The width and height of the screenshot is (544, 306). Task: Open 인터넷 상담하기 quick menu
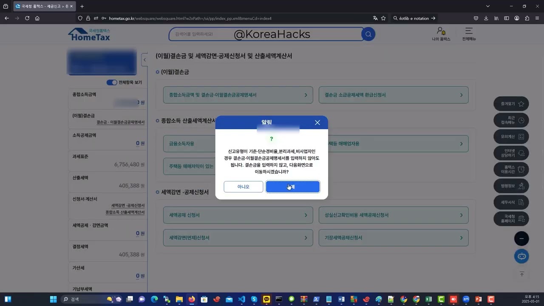coord(511,153)
